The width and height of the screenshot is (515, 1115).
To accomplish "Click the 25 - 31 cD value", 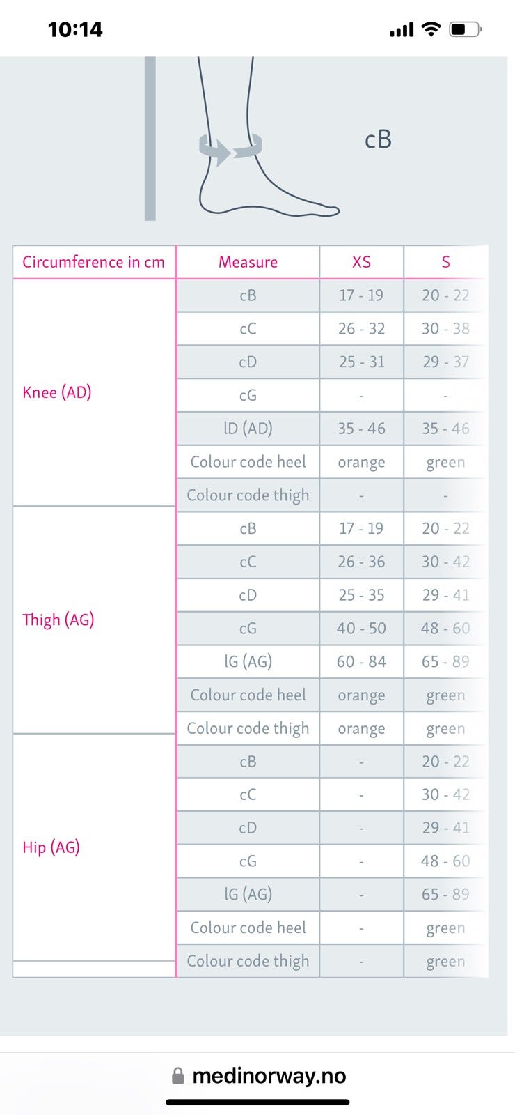I will [361, 362].
